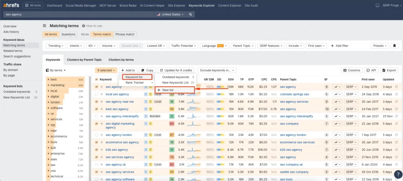Click the bookmark icon beside Presets
This screenshot has width=403, height=181.
(394, 46)
